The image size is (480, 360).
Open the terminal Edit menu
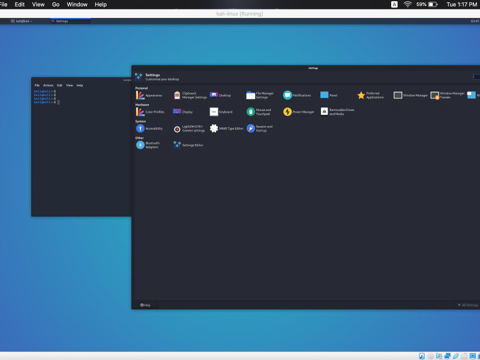click(59, 85)
